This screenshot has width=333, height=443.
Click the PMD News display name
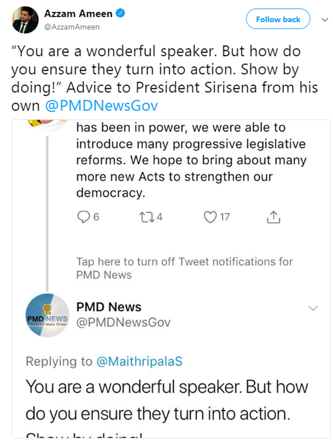[x=109, y=307]
